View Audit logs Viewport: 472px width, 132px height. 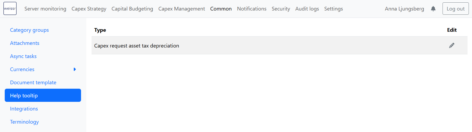tap(307, 9)
